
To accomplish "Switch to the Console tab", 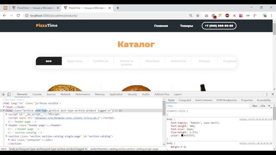I will (37, 94).
